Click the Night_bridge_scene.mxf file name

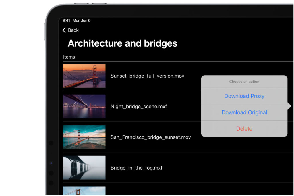(x=139, y=107)
